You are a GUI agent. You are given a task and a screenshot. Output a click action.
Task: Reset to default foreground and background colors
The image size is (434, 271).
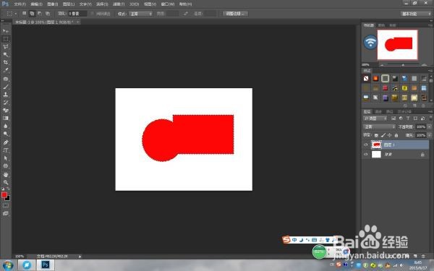click(x=3, y=189)
